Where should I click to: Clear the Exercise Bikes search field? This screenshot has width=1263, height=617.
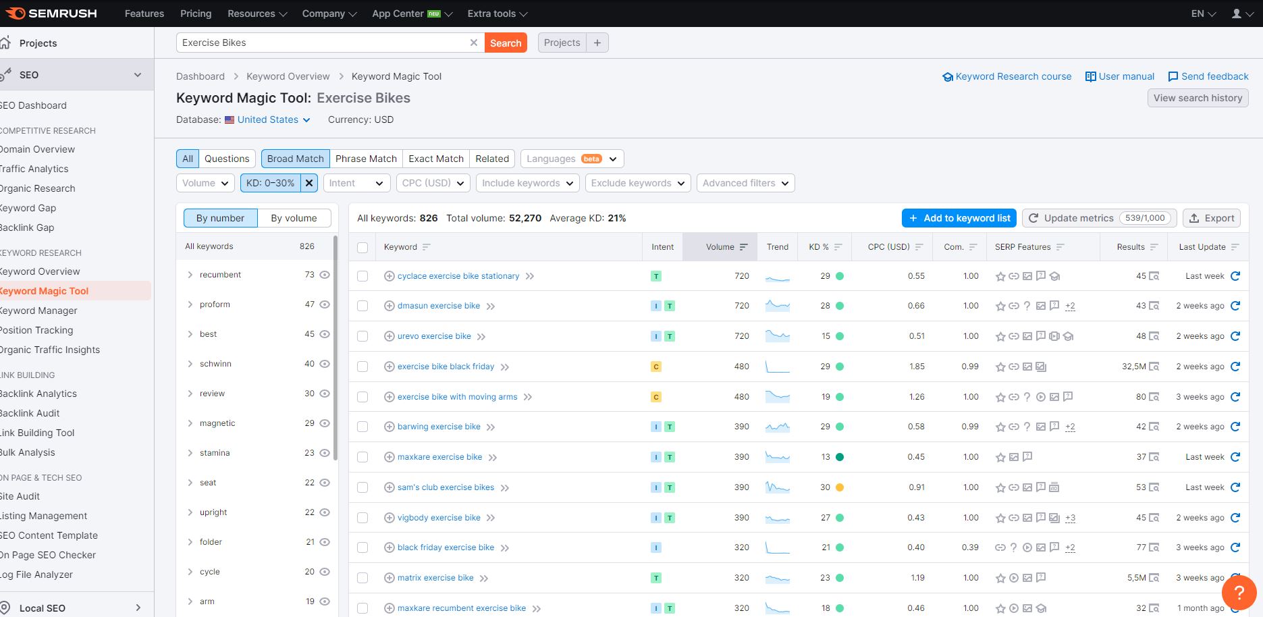point(474,43)
